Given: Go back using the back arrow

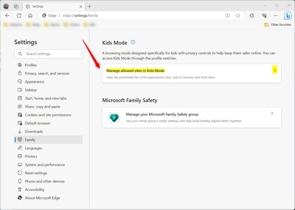Looking at the screenshot, I should [x=7, y=16].
